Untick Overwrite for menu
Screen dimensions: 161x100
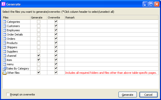click(x=56, y=64)
